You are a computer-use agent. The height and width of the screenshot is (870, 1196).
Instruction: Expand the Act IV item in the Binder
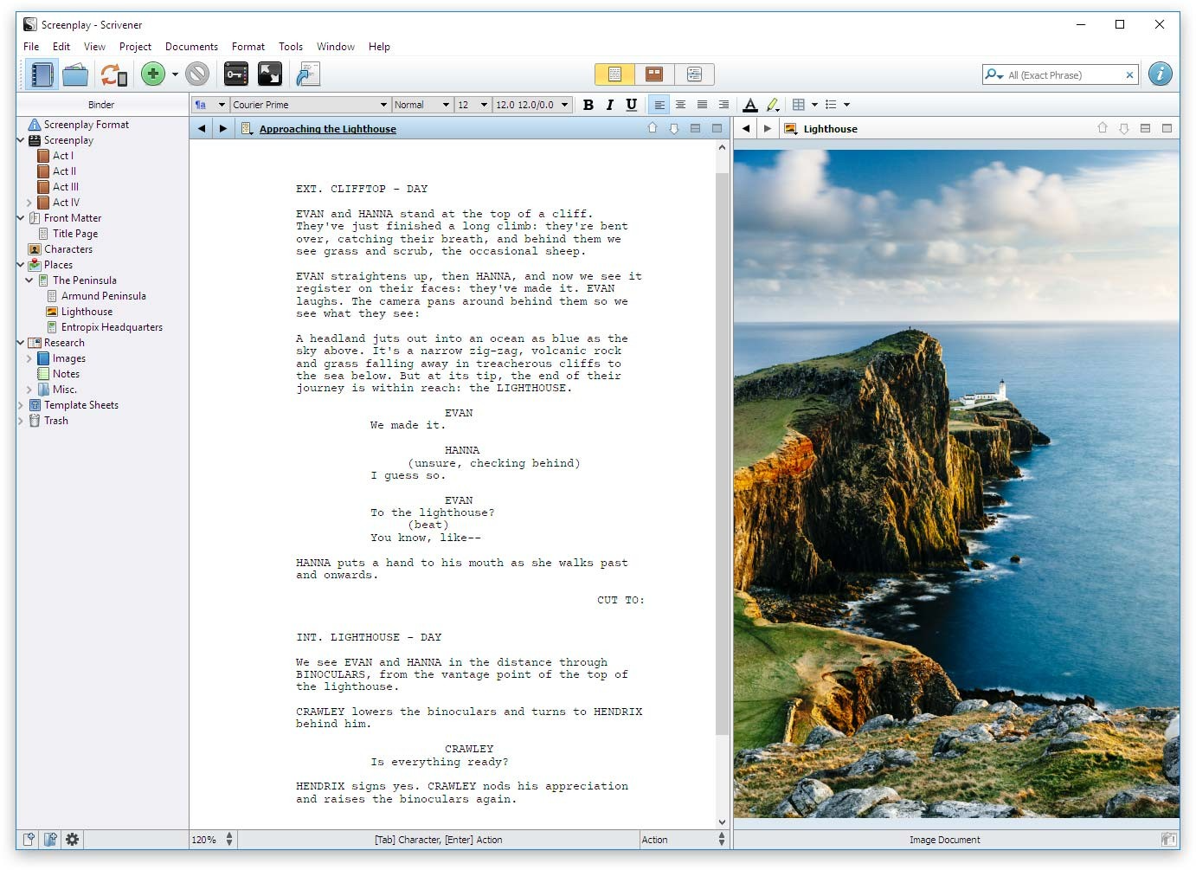pos(31,202)
